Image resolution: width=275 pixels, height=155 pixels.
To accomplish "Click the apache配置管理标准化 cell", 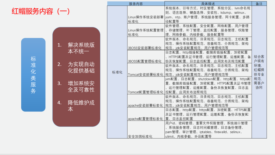I will coord(146,114).
